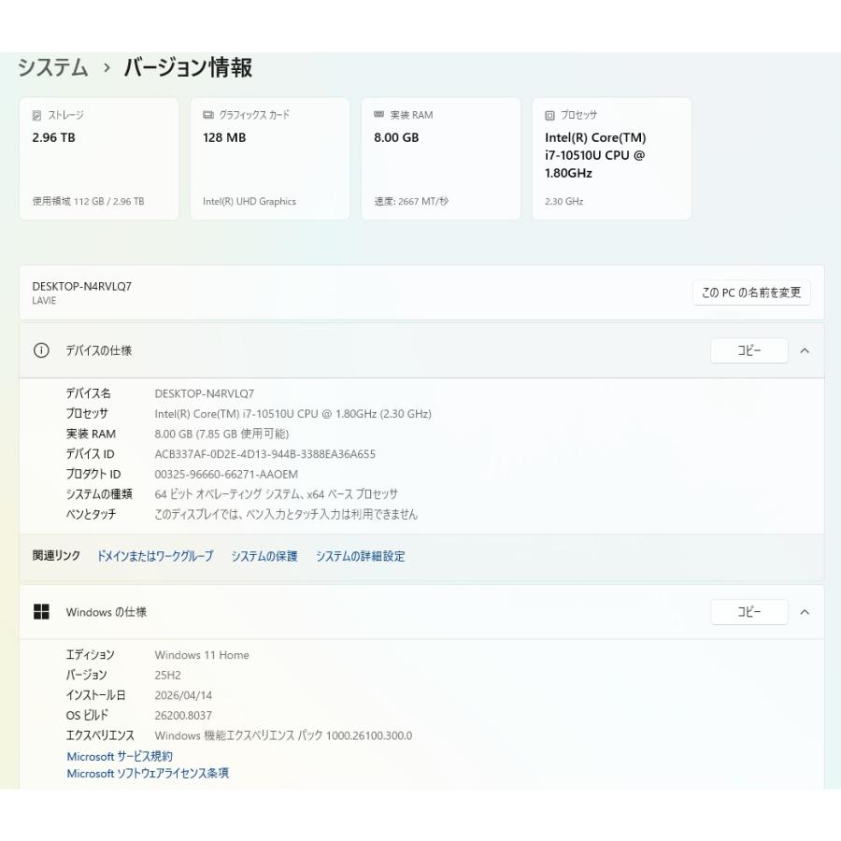Open Microsoft ソフトウェアライセンス条項 link
Viewport: 841px width, 841px height.
coord(148,773)
